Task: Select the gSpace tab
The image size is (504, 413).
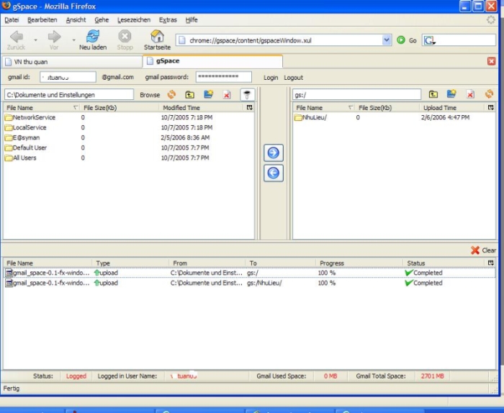Action: (x=212, y=61)
